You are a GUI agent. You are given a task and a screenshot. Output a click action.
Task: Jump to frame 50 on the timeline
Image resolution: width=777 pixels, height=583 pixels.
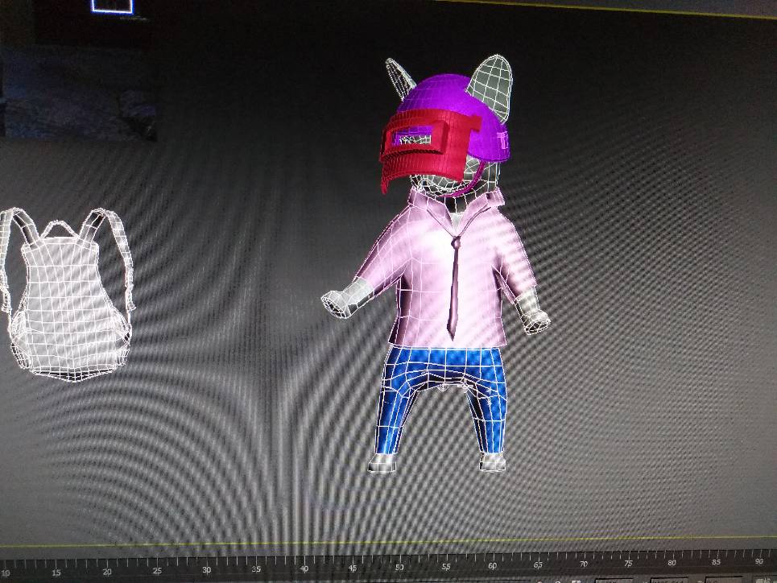pyautogui.click(x=399, y=567)
